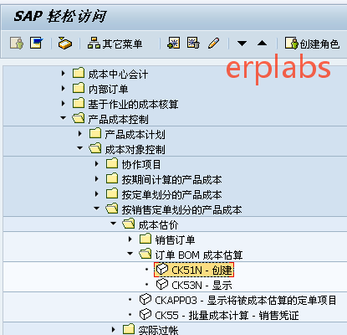Viewport: 347px width, 335px height.
Task: Select the 按销售定单划分的产品成本 label
Action: 181,210
